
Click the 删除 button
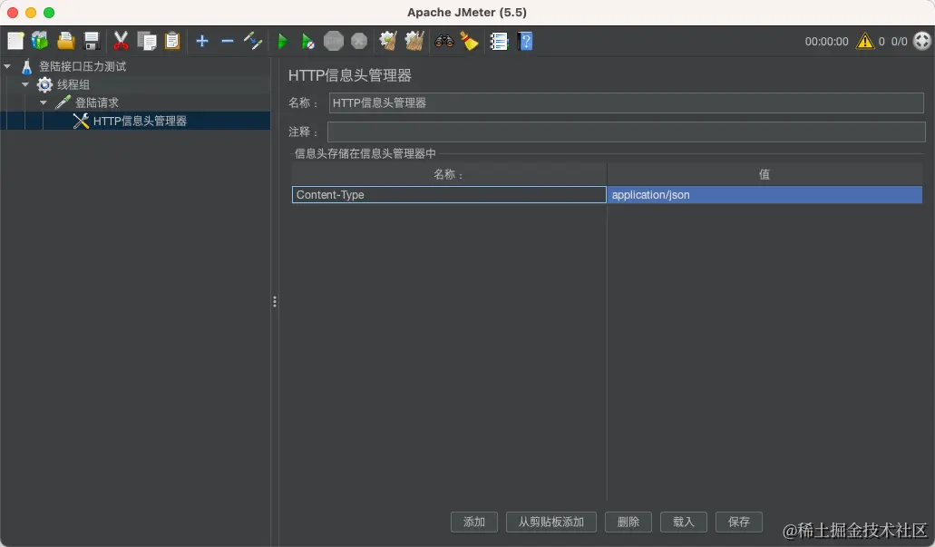(628, 522)
